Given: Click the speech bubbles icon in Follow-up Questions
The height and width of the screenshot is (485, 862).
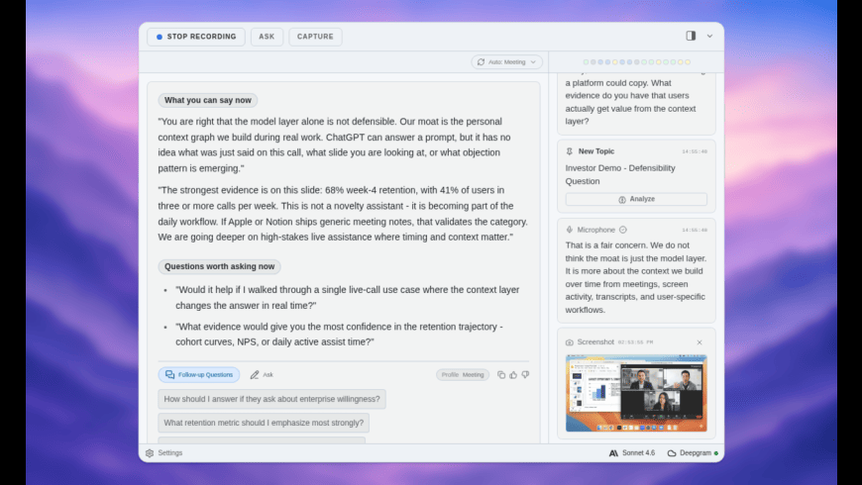Looking at the screenshot, I should 169,374.
